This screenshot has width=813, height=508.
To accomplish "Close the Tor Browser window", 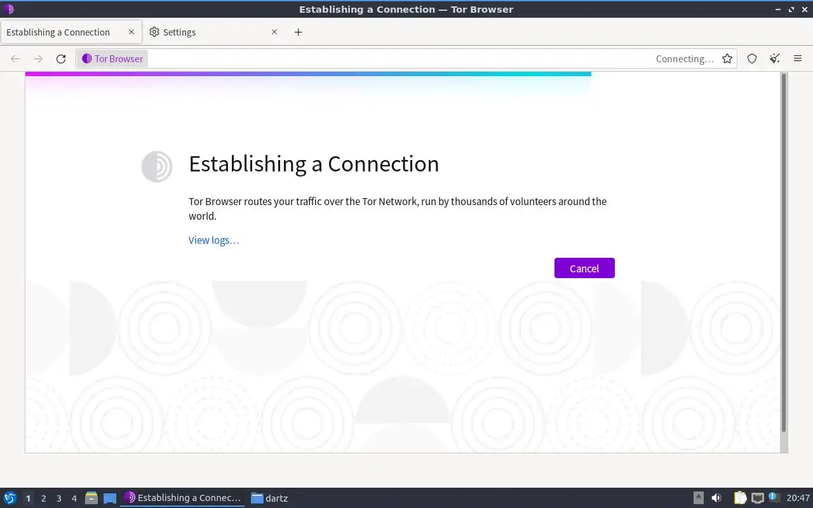I will tap(804, 10).
